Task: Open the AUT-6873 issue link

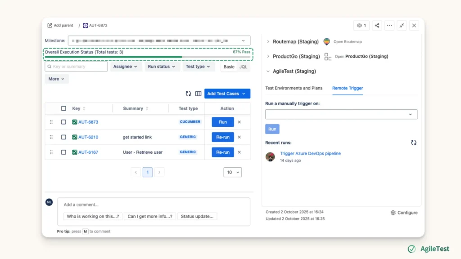Action: pyautogui.click(x=88, y=122)
